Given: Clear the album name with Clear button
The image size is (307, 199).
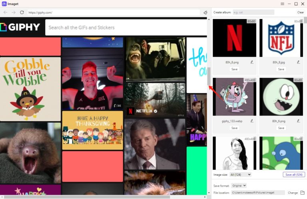Looking at the screenshot, I should click(x=300, y=12).
